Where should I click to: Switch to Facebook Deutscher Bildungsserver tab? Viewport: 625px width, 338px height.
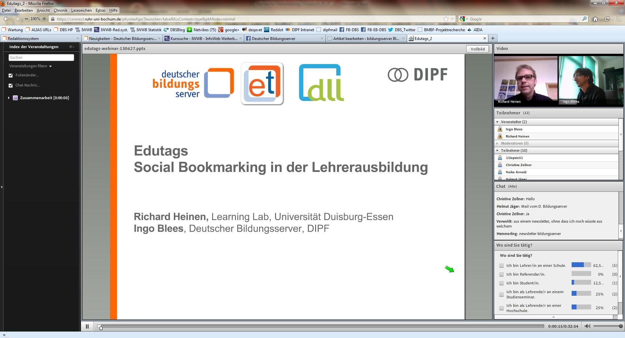pyautogui.click(x=285, y=38)
